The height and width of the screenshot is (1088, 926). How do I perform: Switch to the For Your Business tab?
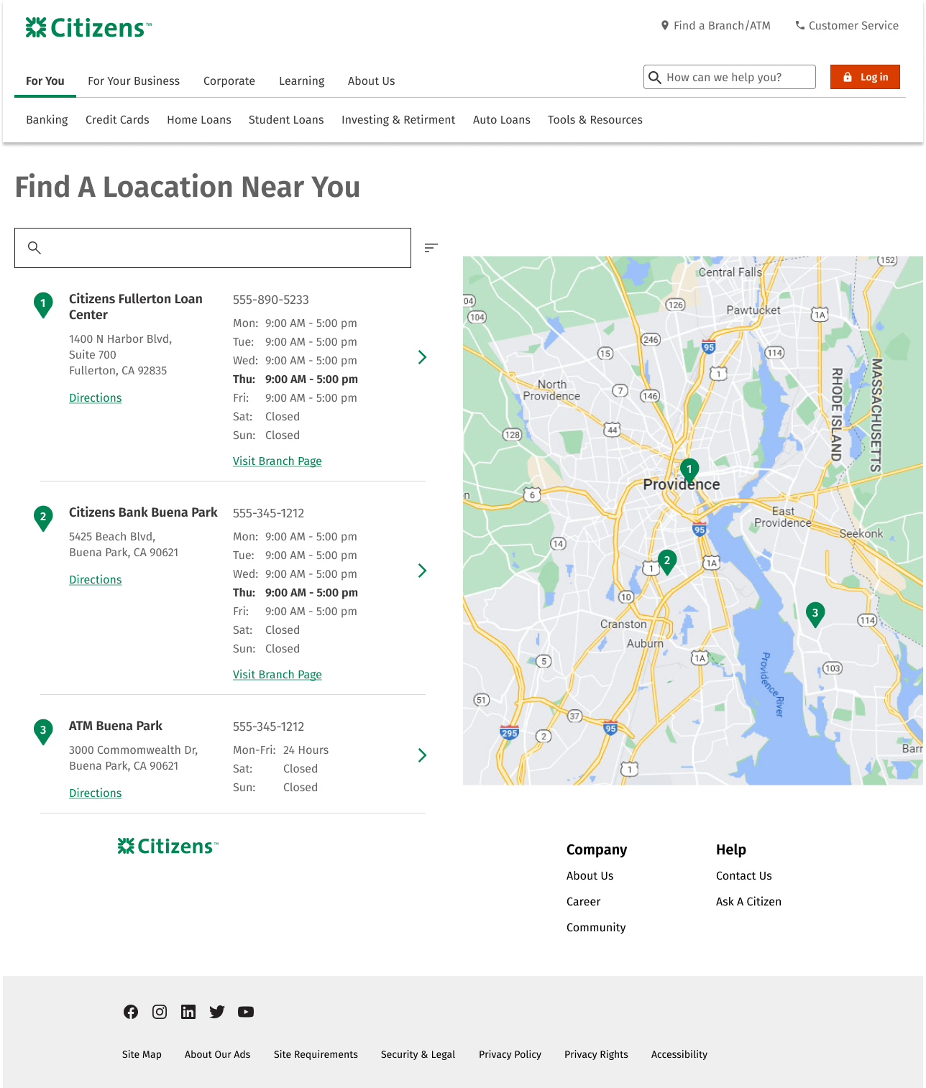[134, 81]
